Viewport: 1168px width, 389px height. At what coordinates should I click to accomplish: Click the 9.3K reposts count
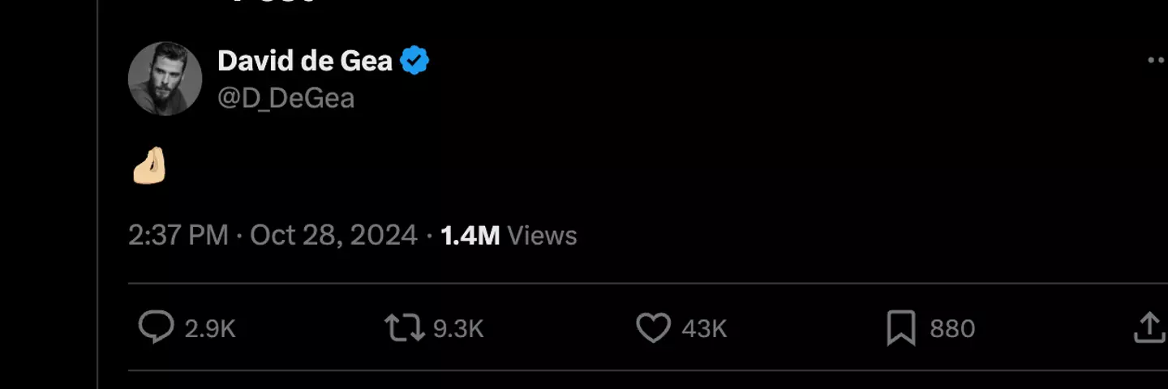pyautogui.click(x=458, y=329)
